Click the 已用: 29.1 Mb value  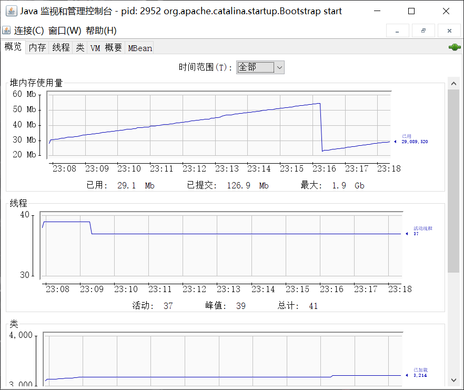tap(120, 185)
